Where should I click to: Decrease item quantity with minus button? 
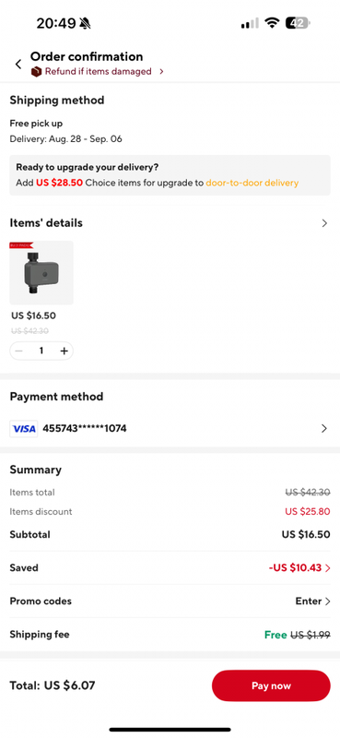point(18,351)
